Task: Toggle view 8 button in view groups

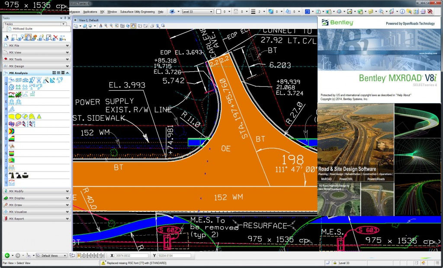Action: pyautogui.click(x=103, y=255)
